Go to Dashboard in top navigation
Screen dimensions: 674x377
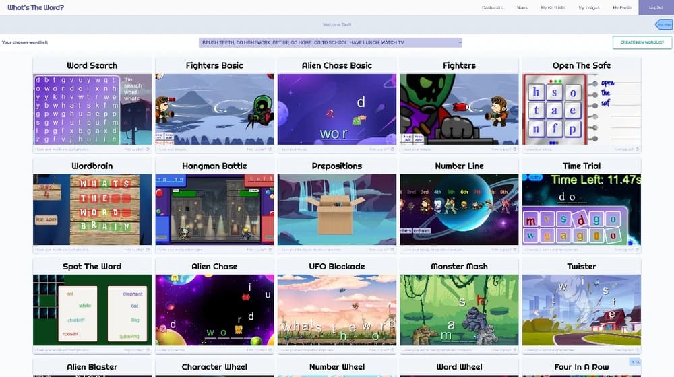pyautogui.click(x=492, y=7)
